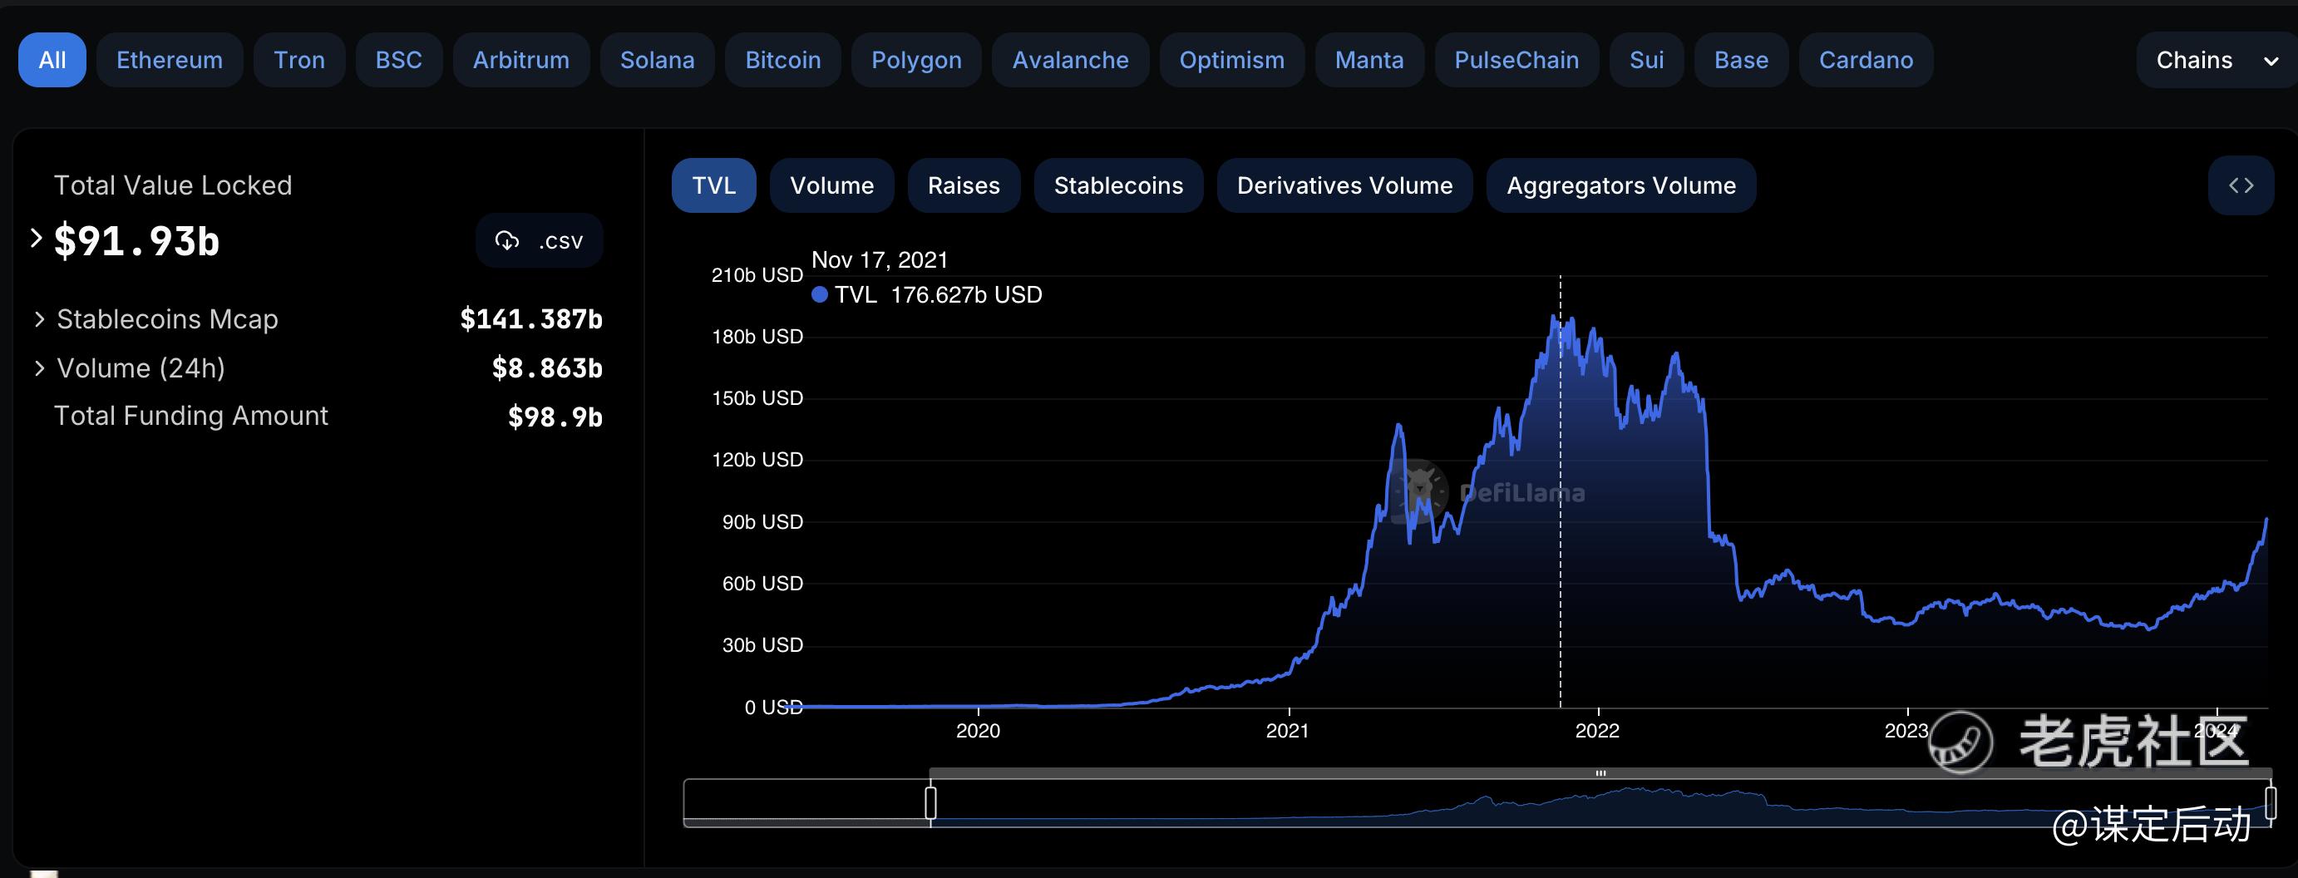The height and width of the screenshot is (878, 2298).
Task: Toggle the TVL chart option
Action: pos(713,185)
